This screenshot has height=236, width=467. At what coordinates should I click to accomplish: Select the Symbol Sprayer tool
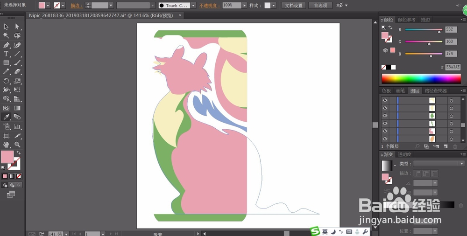6,126
